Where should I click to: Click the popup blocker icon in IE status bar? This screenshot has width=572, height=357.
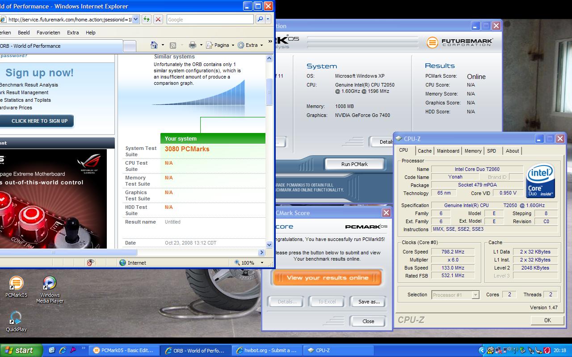(x=91, y=262)
